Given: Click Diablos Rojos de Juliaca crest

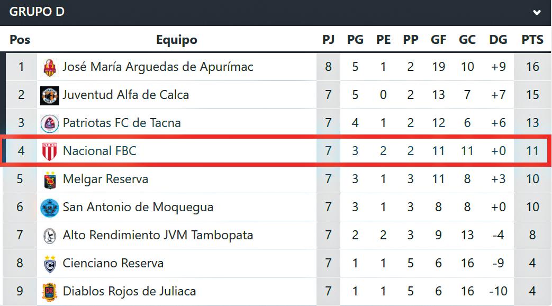Looking at the screenshot, I should (50, 292).
